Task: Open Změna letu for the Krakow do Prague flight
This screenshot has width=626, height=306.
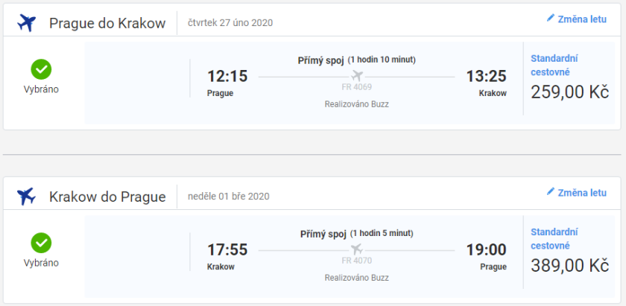Action: (x=581, y=192)
